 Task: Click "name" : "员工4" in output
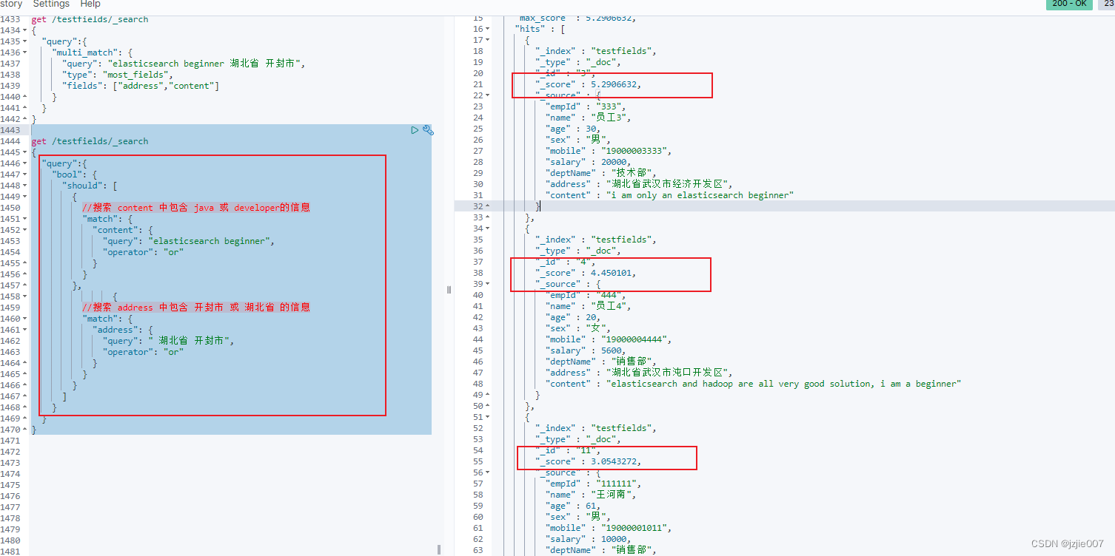pyautogui.click(x=589, y=306)
